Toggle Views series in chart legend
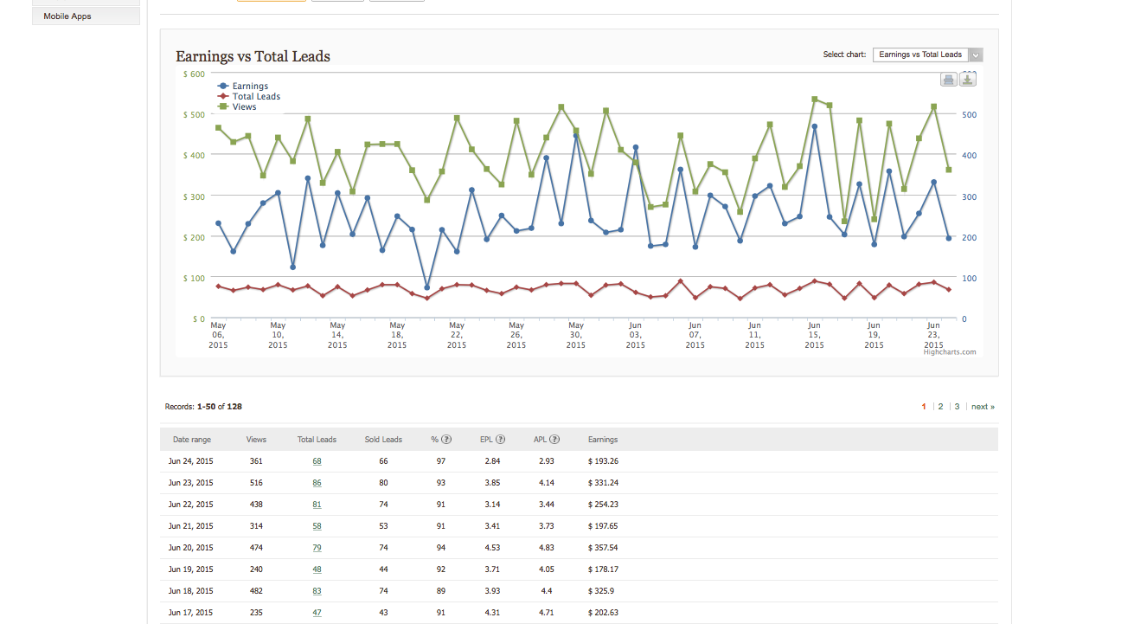This screenshot has height=624, width=1134. 237,107
